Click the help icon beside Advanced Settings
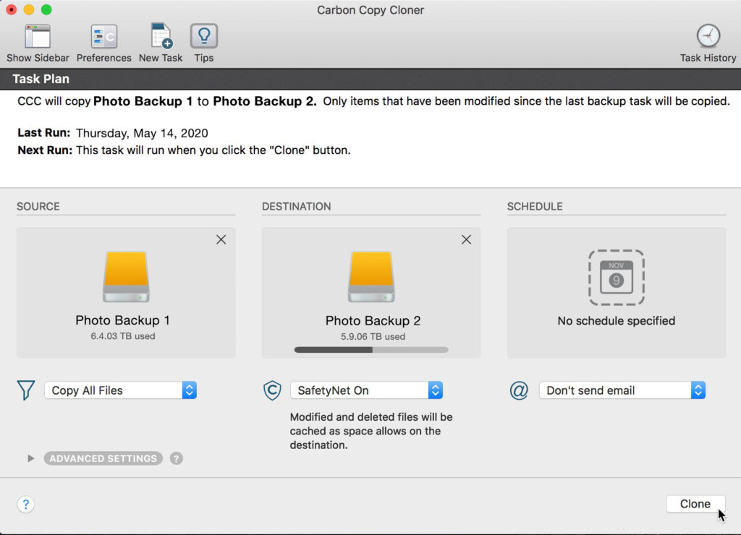This screenshot has width=741, height=535. pyautogui.click(x=176, y=458)
